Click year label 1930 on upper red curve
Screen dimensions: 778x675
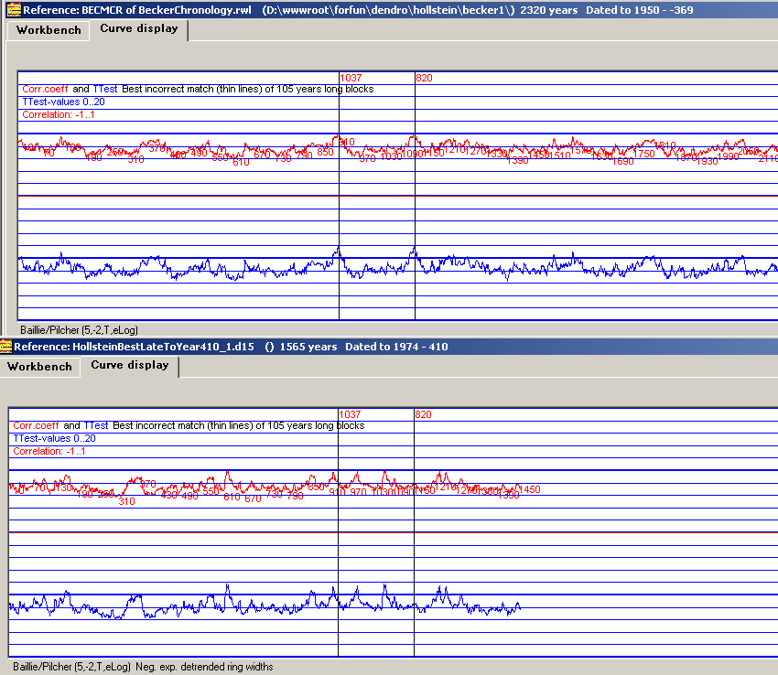pyautogui.click(x=707, y=162)
